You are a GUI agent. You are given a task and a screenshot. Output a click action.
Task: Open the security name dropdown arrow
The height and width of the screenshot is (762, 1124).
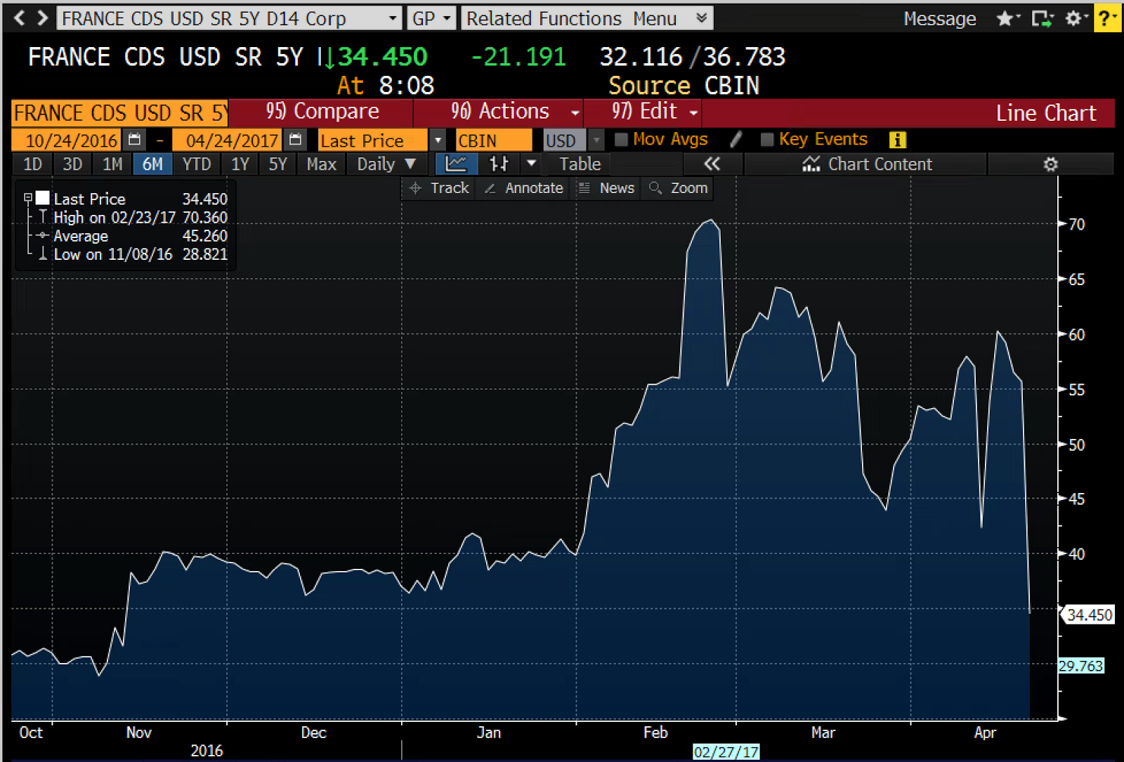(393, 18)
